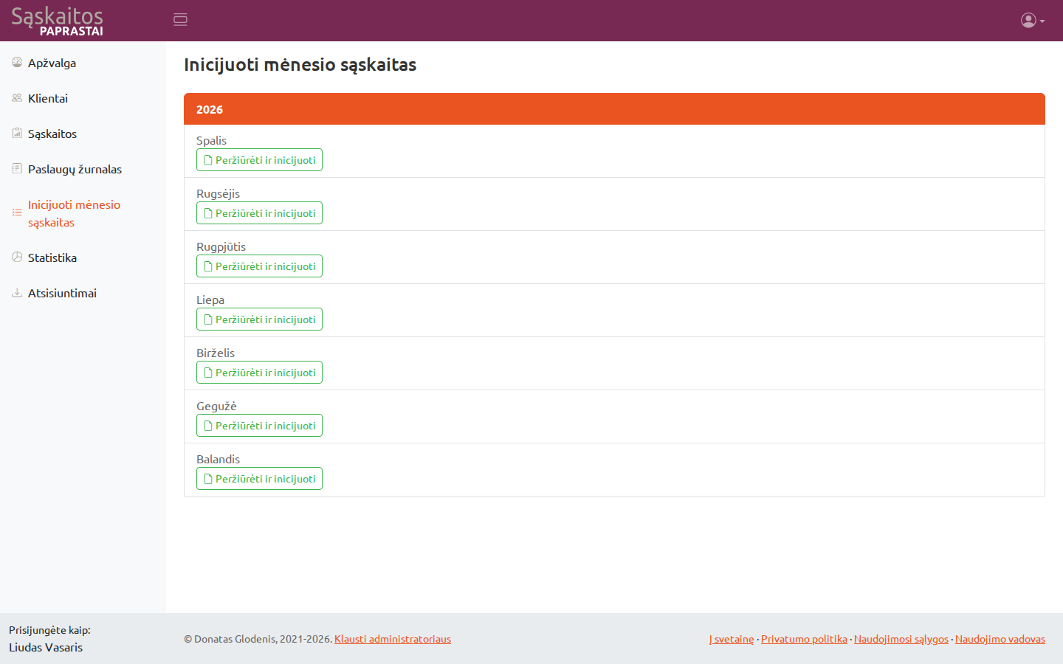
Task: Click the Birželis month label
Action: click(x=216, y=353)
